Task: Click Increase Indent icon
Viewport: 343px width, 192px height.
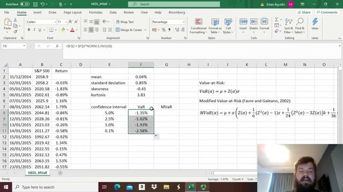Action: pos(110,30)
